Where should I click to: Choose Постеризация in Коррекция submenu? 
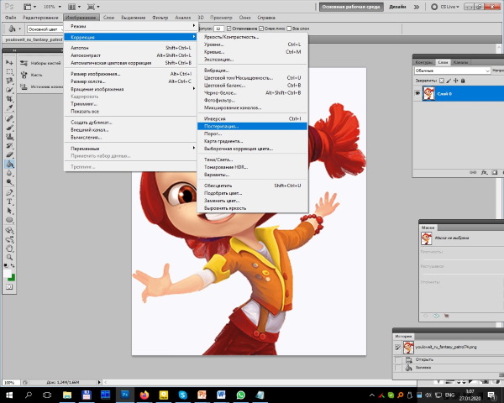pos(252,126)
